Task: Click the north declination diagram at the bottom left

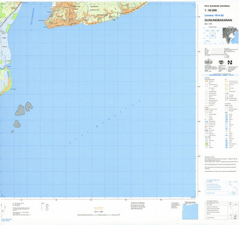Action: 2,211
